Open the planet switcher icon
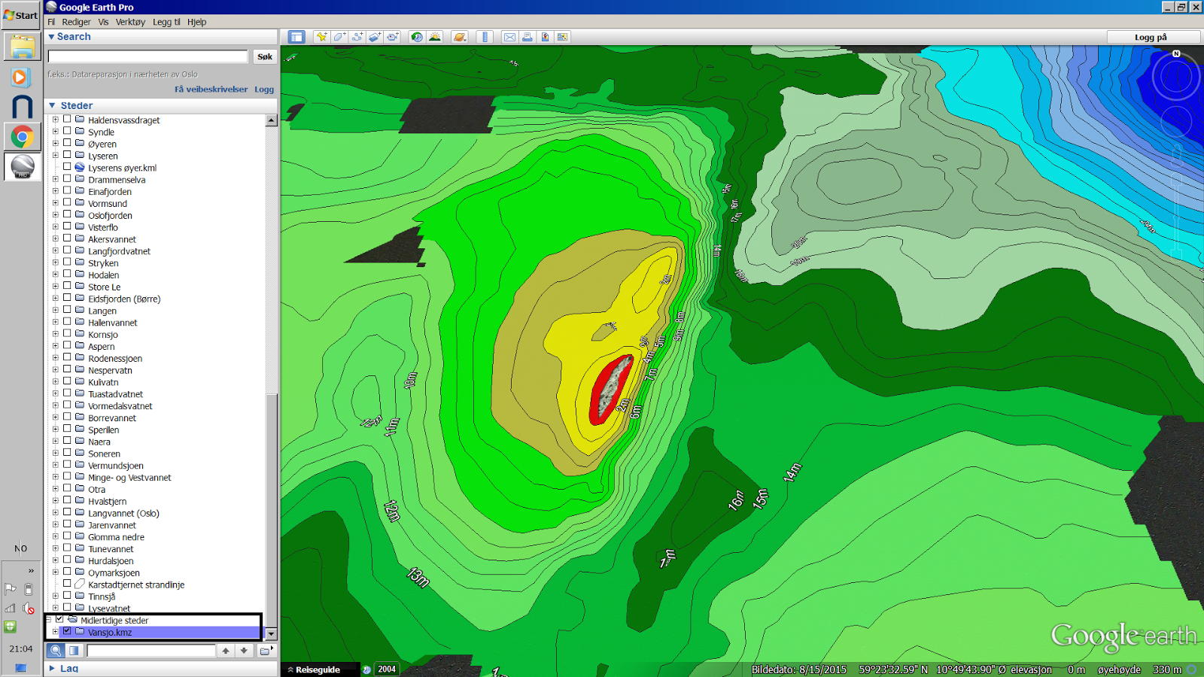The width and height of the screenshot is (1204, 677). 459,37
